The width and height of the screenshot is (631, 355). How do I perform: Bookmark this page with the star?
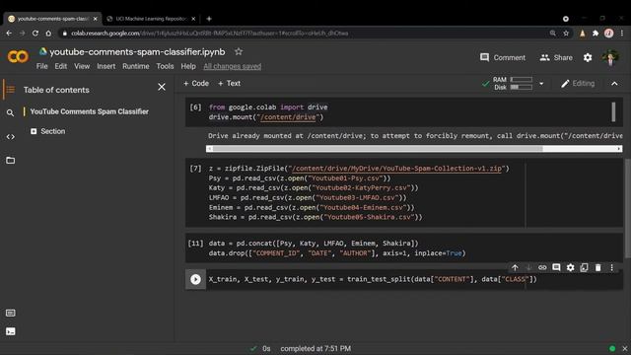[x=566, y=33]
